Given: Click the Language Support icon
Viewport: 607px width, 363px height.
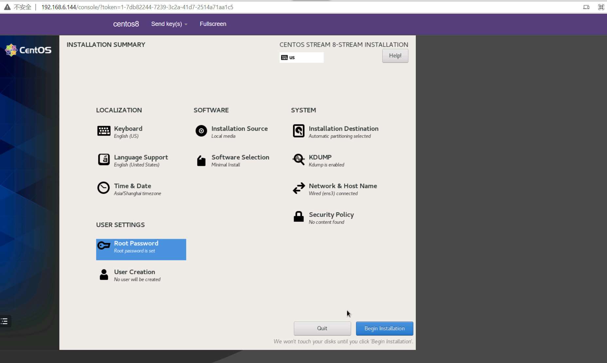Looking at the screenshot, I should (x=104, y=160).
